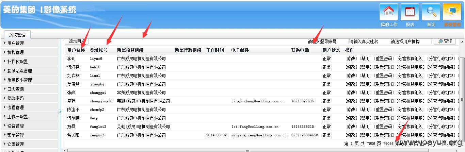Select email lei.fang@welling.com.cn
The width and height of the screenshot is (465, 152).
(x=255, y=126)
